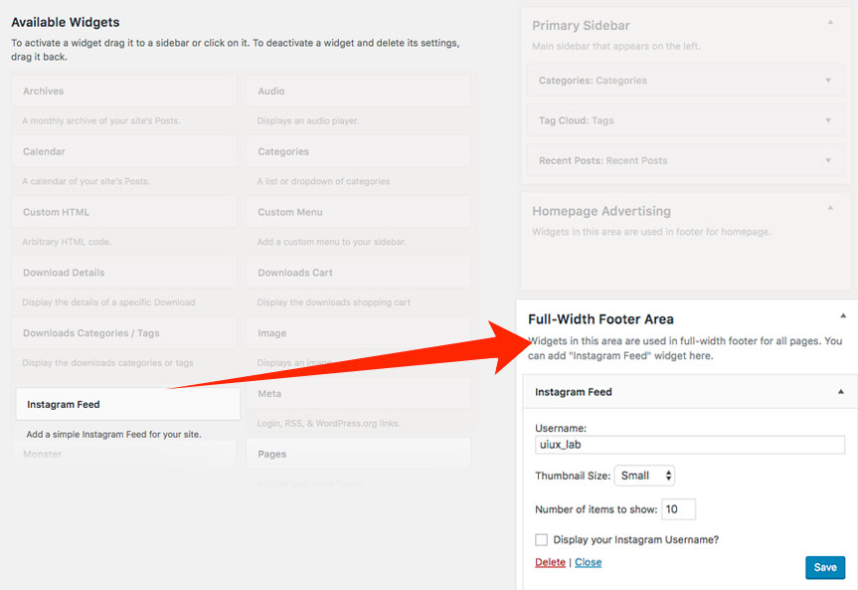This screenshot has width=858, height=590.
Task: Collapse the Full-Width Footer Area panel arrow
Action: (x=843, y=315)
